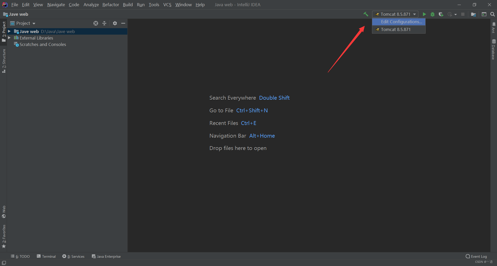Viewport: 497px width, 266px height.
Task: Toggle the Favorites sidebar panel
Action: pyautogui.click(x=4, y=236)
